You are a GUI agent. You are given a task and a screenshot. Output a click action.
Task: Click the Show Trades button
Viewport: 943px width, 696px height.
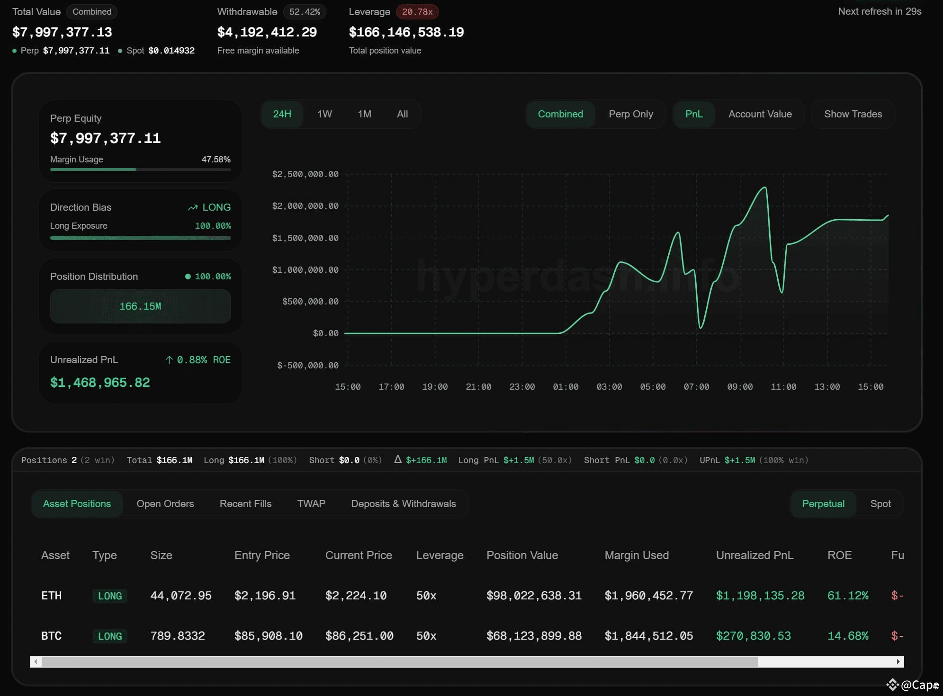(x=853, y=114)
